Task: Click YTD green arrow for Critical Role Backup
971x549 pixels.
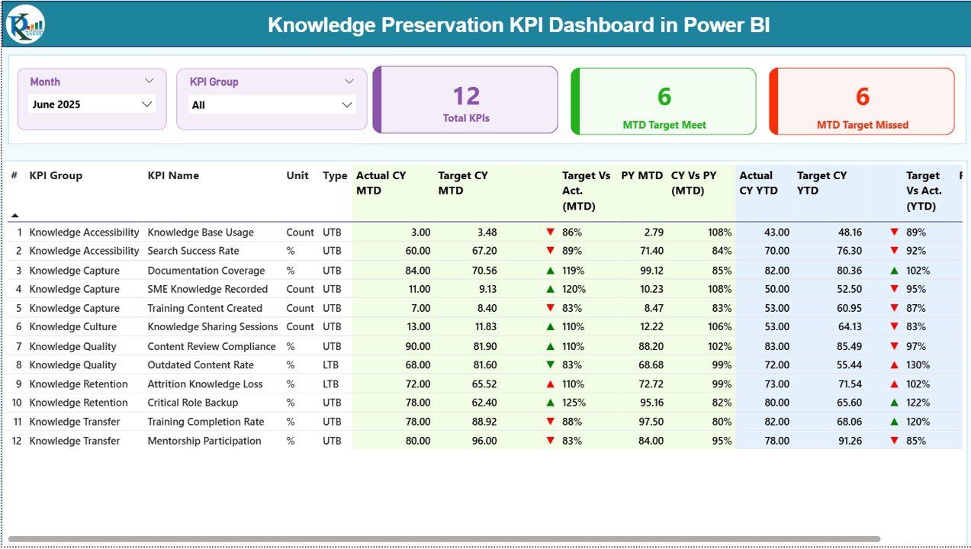Action: [x=894, y=403]
